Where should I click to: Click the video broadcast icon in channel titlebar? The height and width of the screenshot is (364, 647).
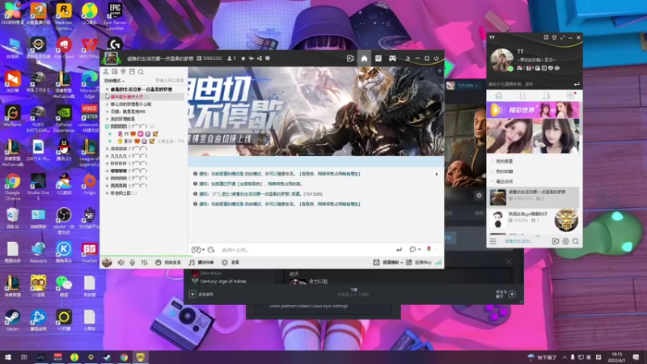350,58
